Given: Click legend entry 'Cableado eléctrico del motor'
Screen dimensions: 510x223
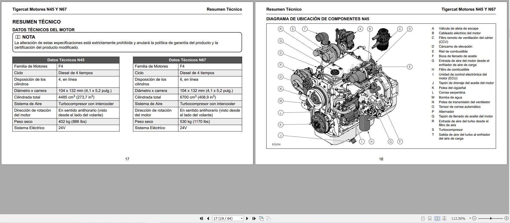Looking at the screenshot, I should pyautogui.click(x=460, y=33).
